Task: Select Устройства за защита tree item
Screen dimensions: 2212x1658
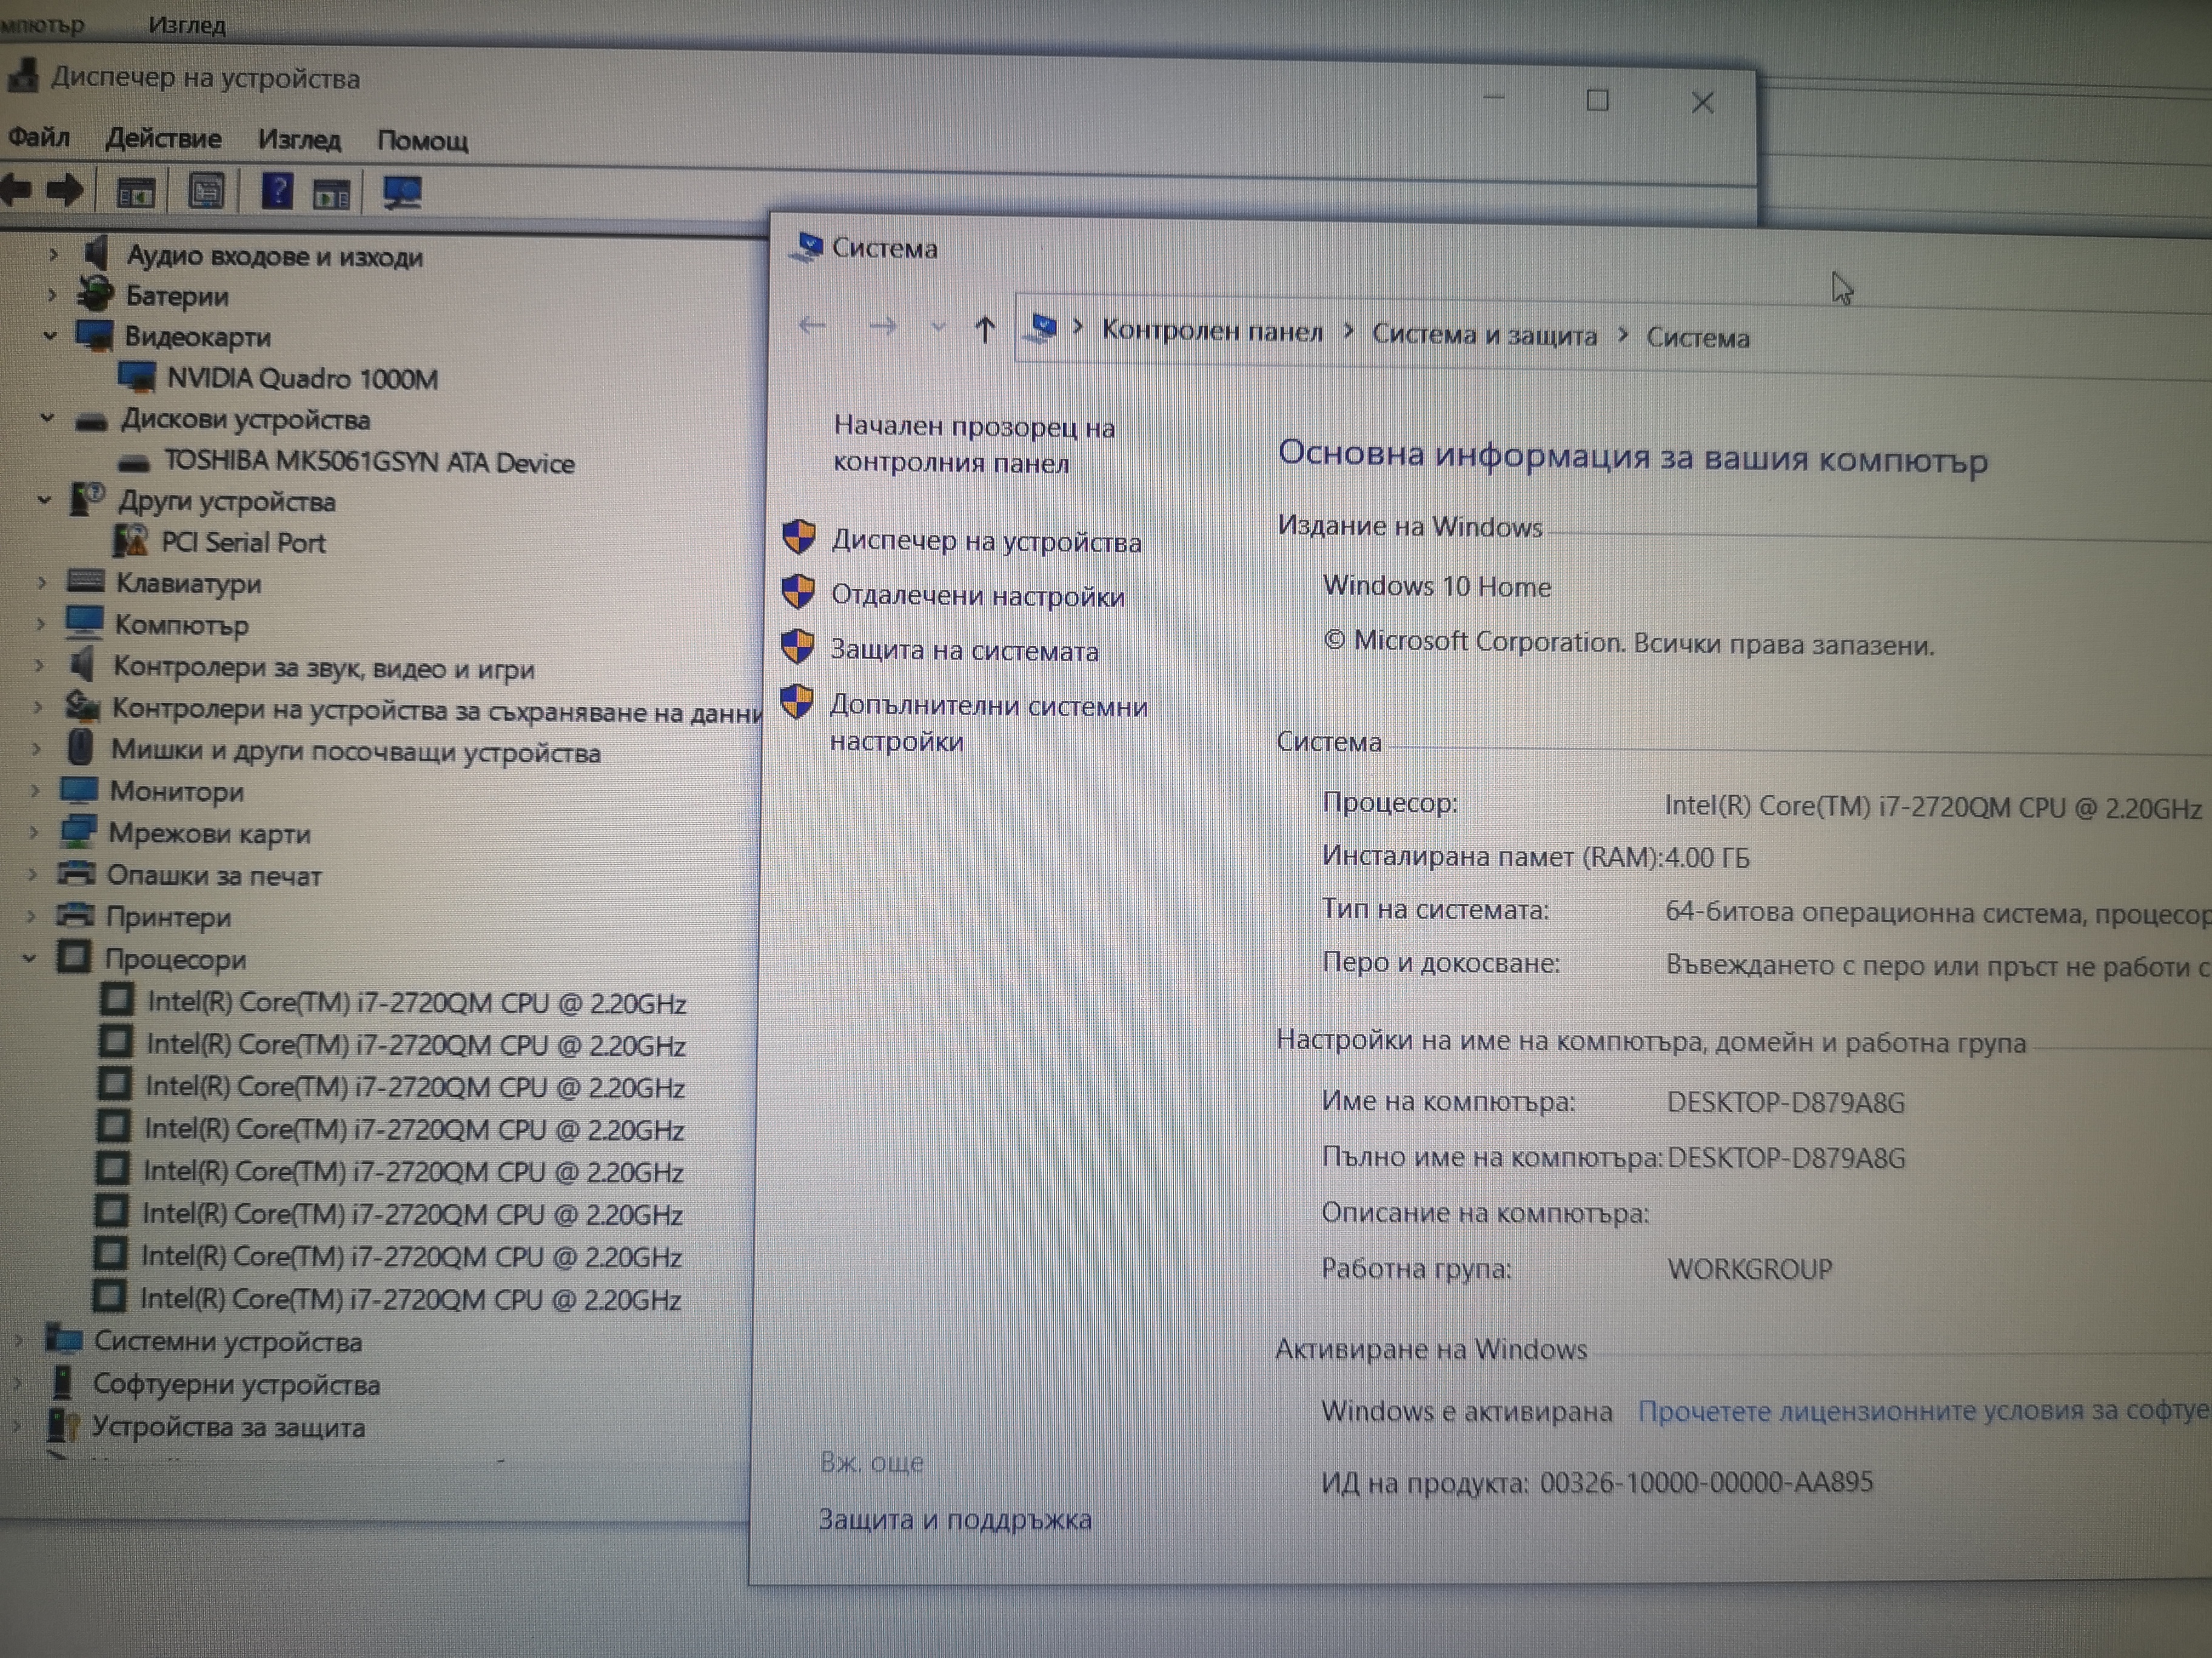Action: [x=228, y=1426]
